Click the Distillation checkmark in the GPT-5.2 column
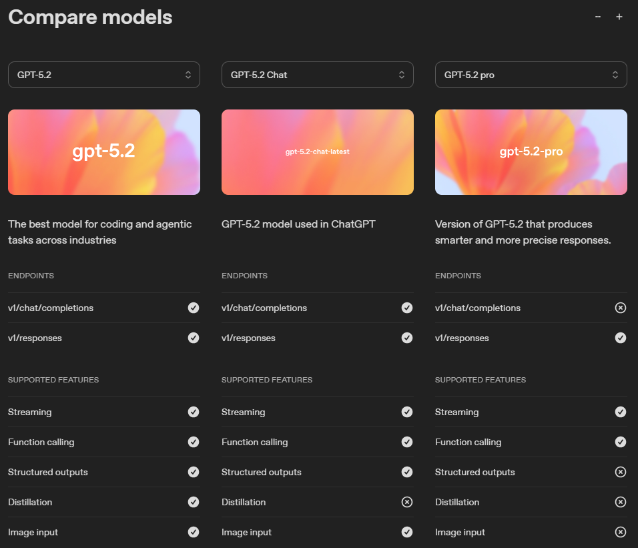Viewport: 638px width, 548px height. click(x=194, y=502)
